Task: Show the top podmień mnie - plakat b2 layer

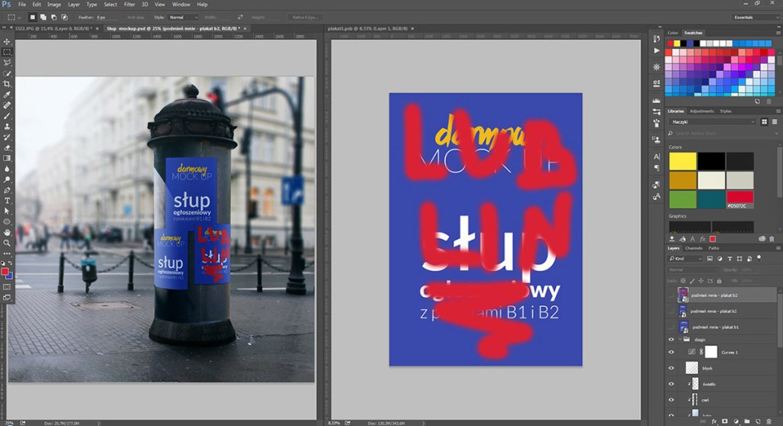Action: coord(671,295)
